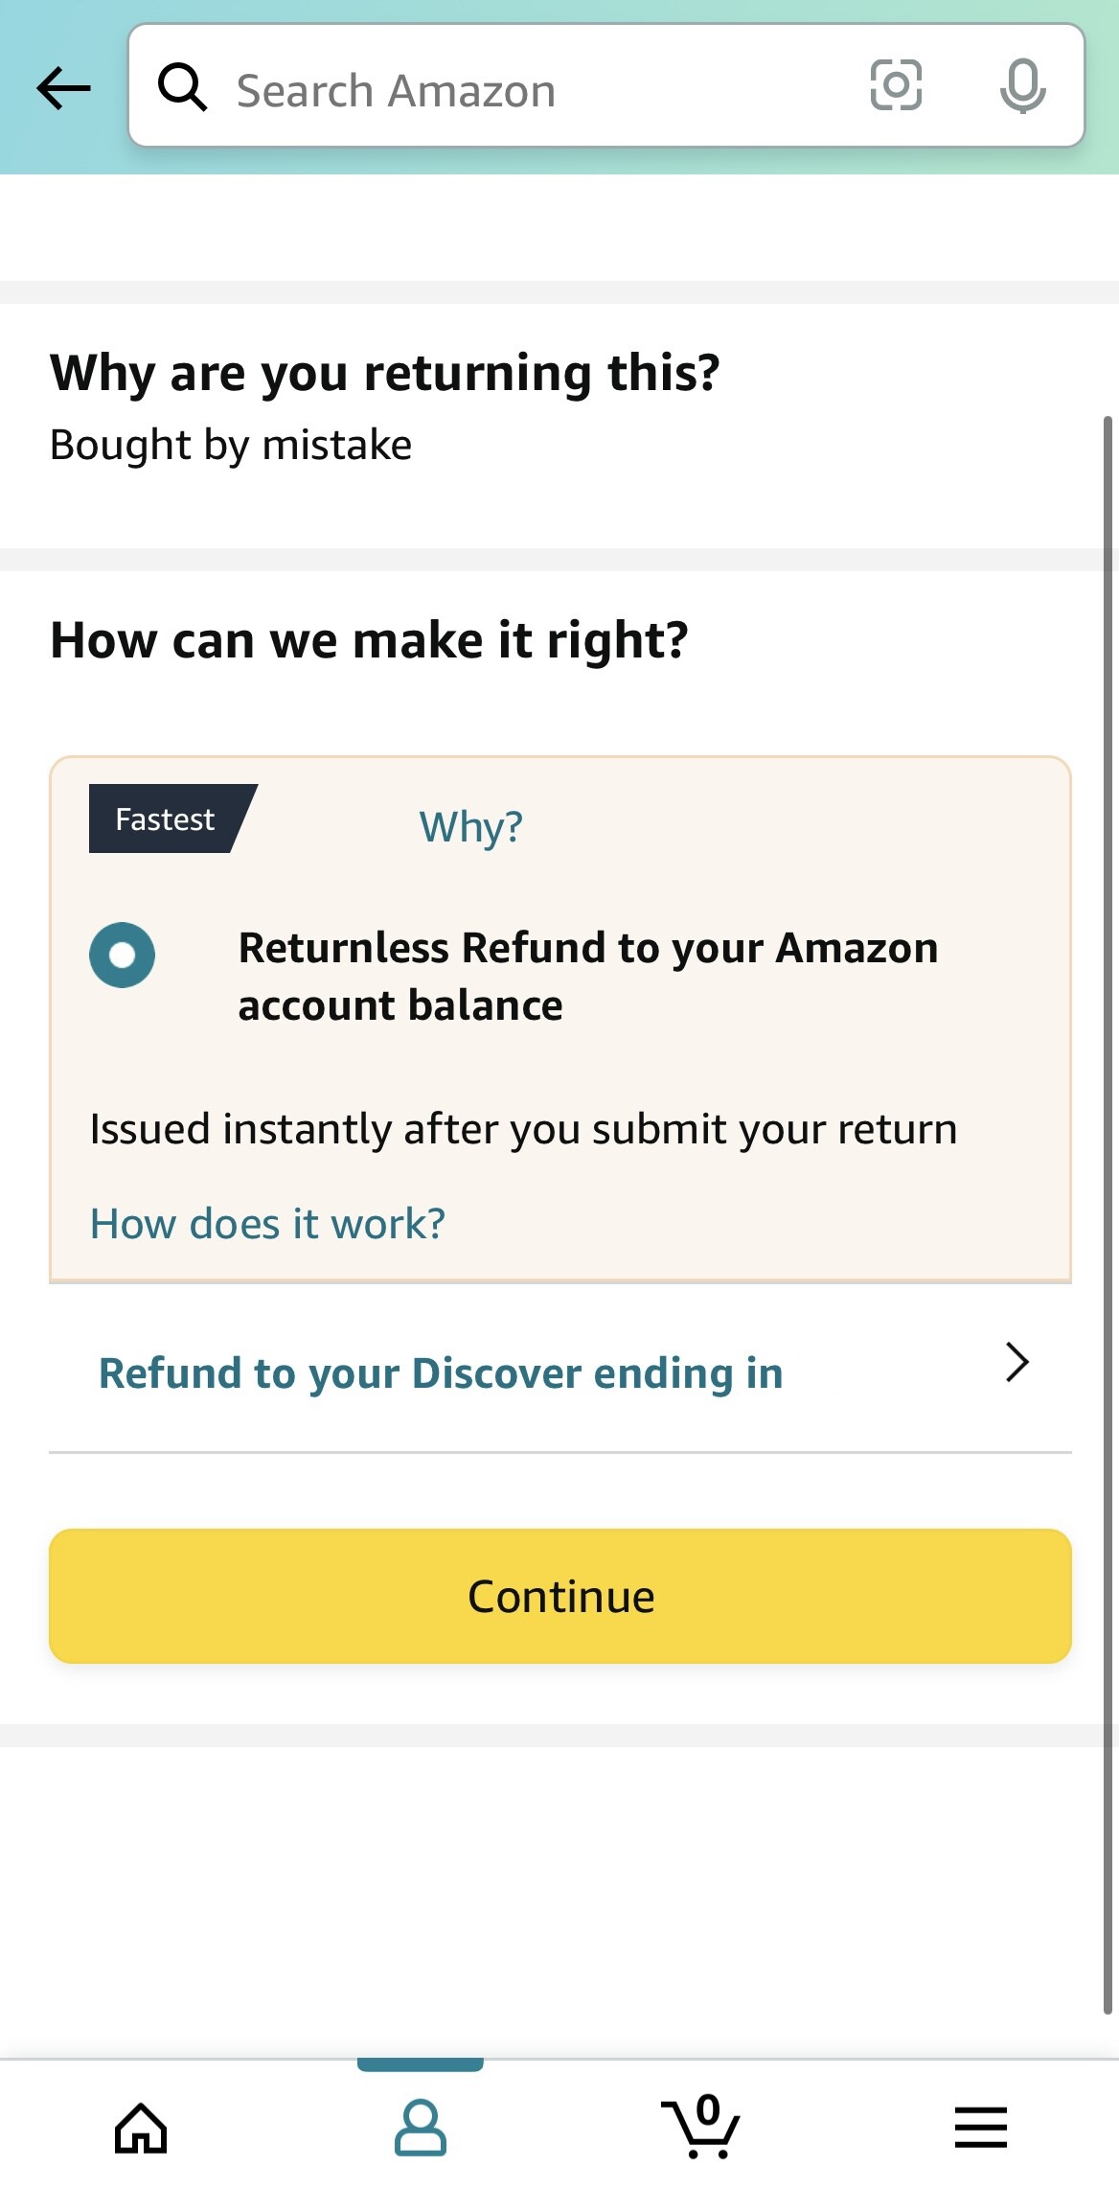This screenshot has width=1119, height=2190.
Task: Select the Returnless Refund radio button
Action: [122, 955]
